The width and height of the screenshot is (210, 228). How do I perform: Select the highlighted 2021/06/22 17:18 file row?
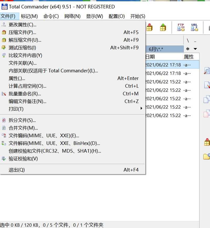pyautogui.click(x=172, y=65)
